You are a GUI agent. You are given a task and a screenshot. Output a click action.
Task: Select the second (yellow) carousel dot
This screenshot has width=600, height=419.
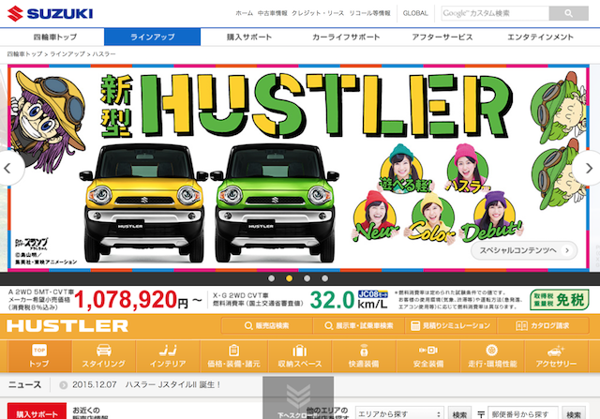click(290, 278)
